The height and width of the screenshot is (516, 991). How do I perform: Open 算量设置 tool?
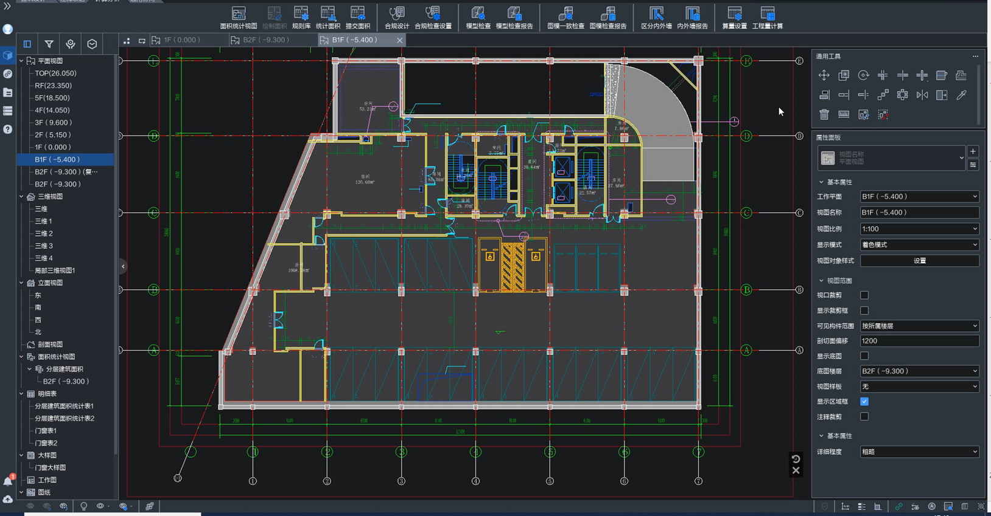click(x=734, y=18)
